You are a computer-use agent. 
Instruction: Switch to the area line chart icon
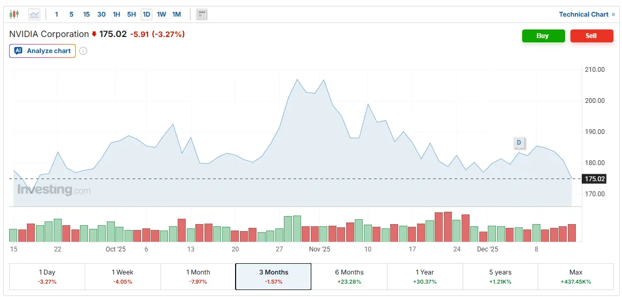34,14
